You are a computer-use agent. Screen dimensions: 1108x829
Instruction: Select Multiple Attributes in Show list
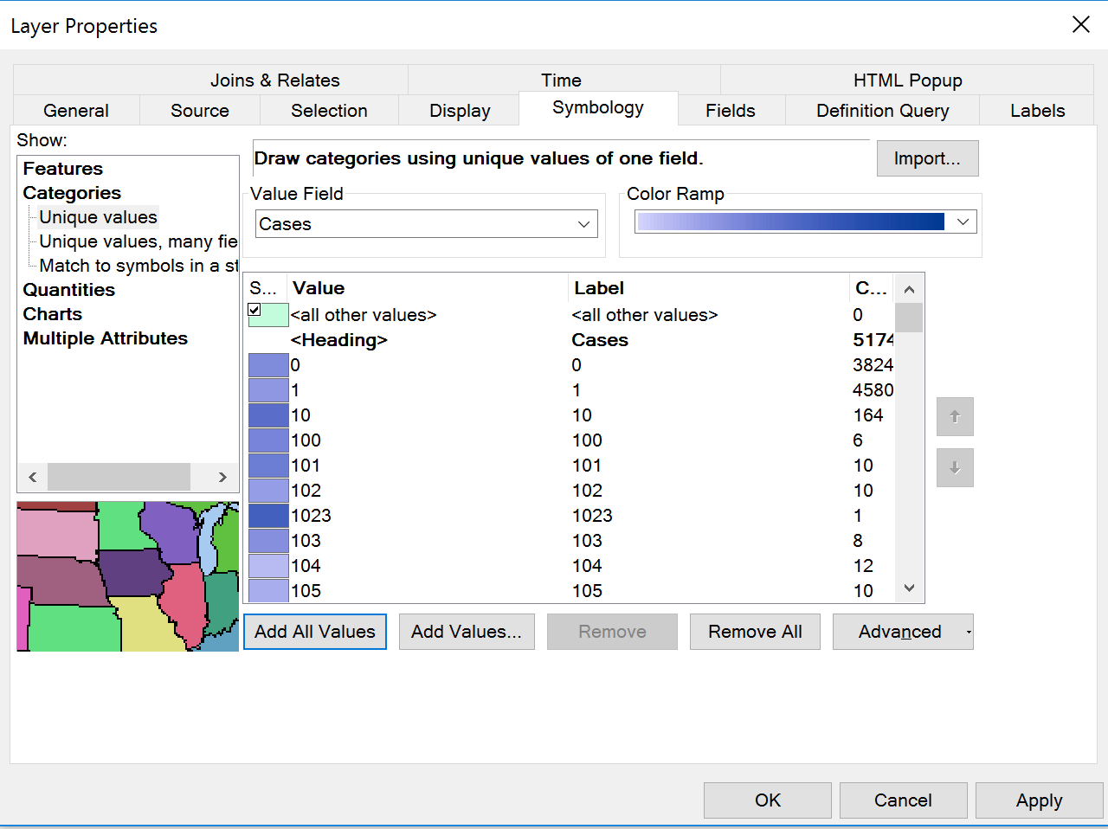106,338
